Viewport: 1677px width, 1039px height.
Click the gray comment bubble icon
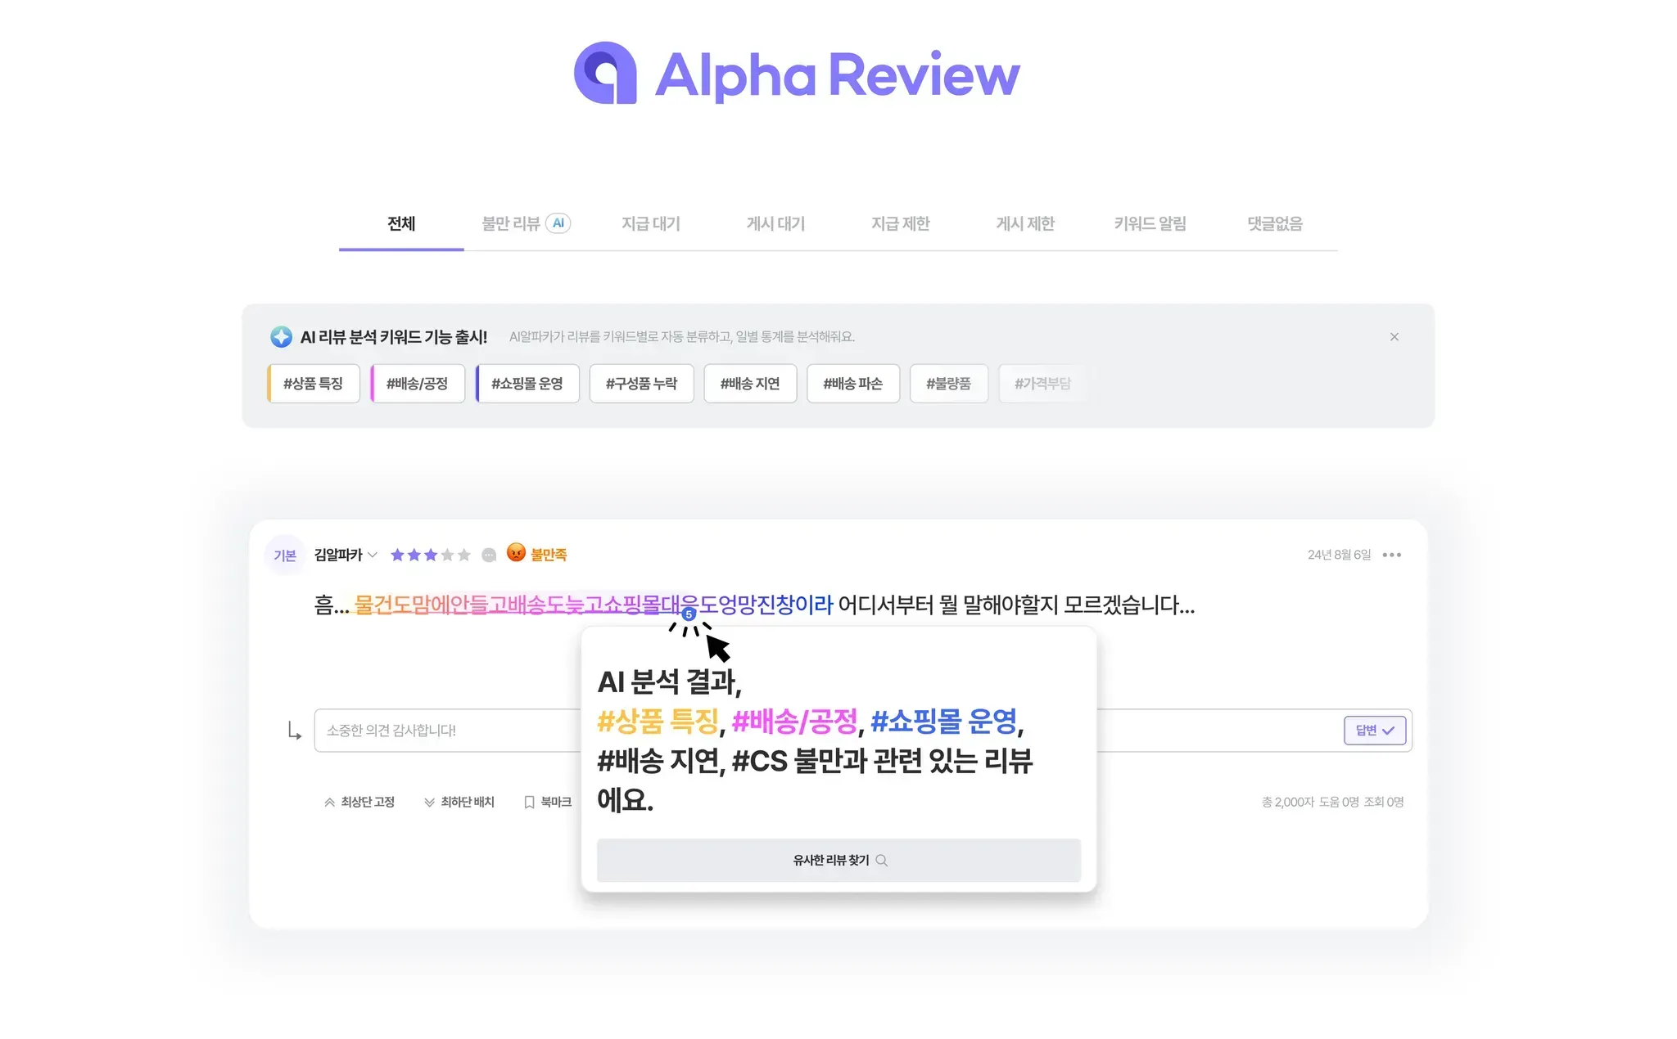click(489, 555)
